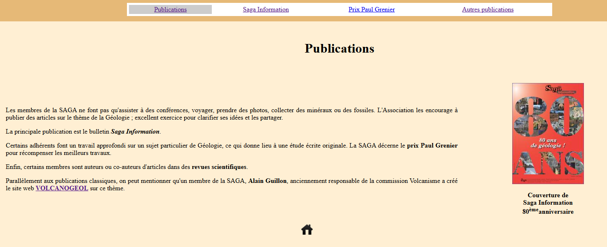Click the bold italic "Saga Information" bulletin name
Image resolution: width=607 pixels, height=247 pixels.
[x=135, y=132]
